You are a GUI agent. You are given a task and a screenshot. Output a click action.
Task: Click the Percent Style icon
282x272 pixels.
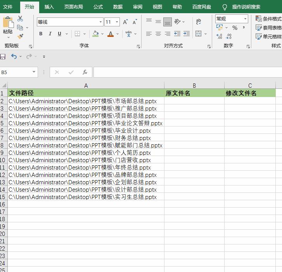[235, 28]
